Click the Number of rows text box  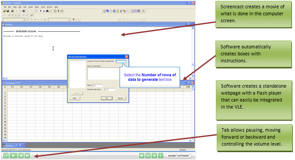[x=121, y=61]
